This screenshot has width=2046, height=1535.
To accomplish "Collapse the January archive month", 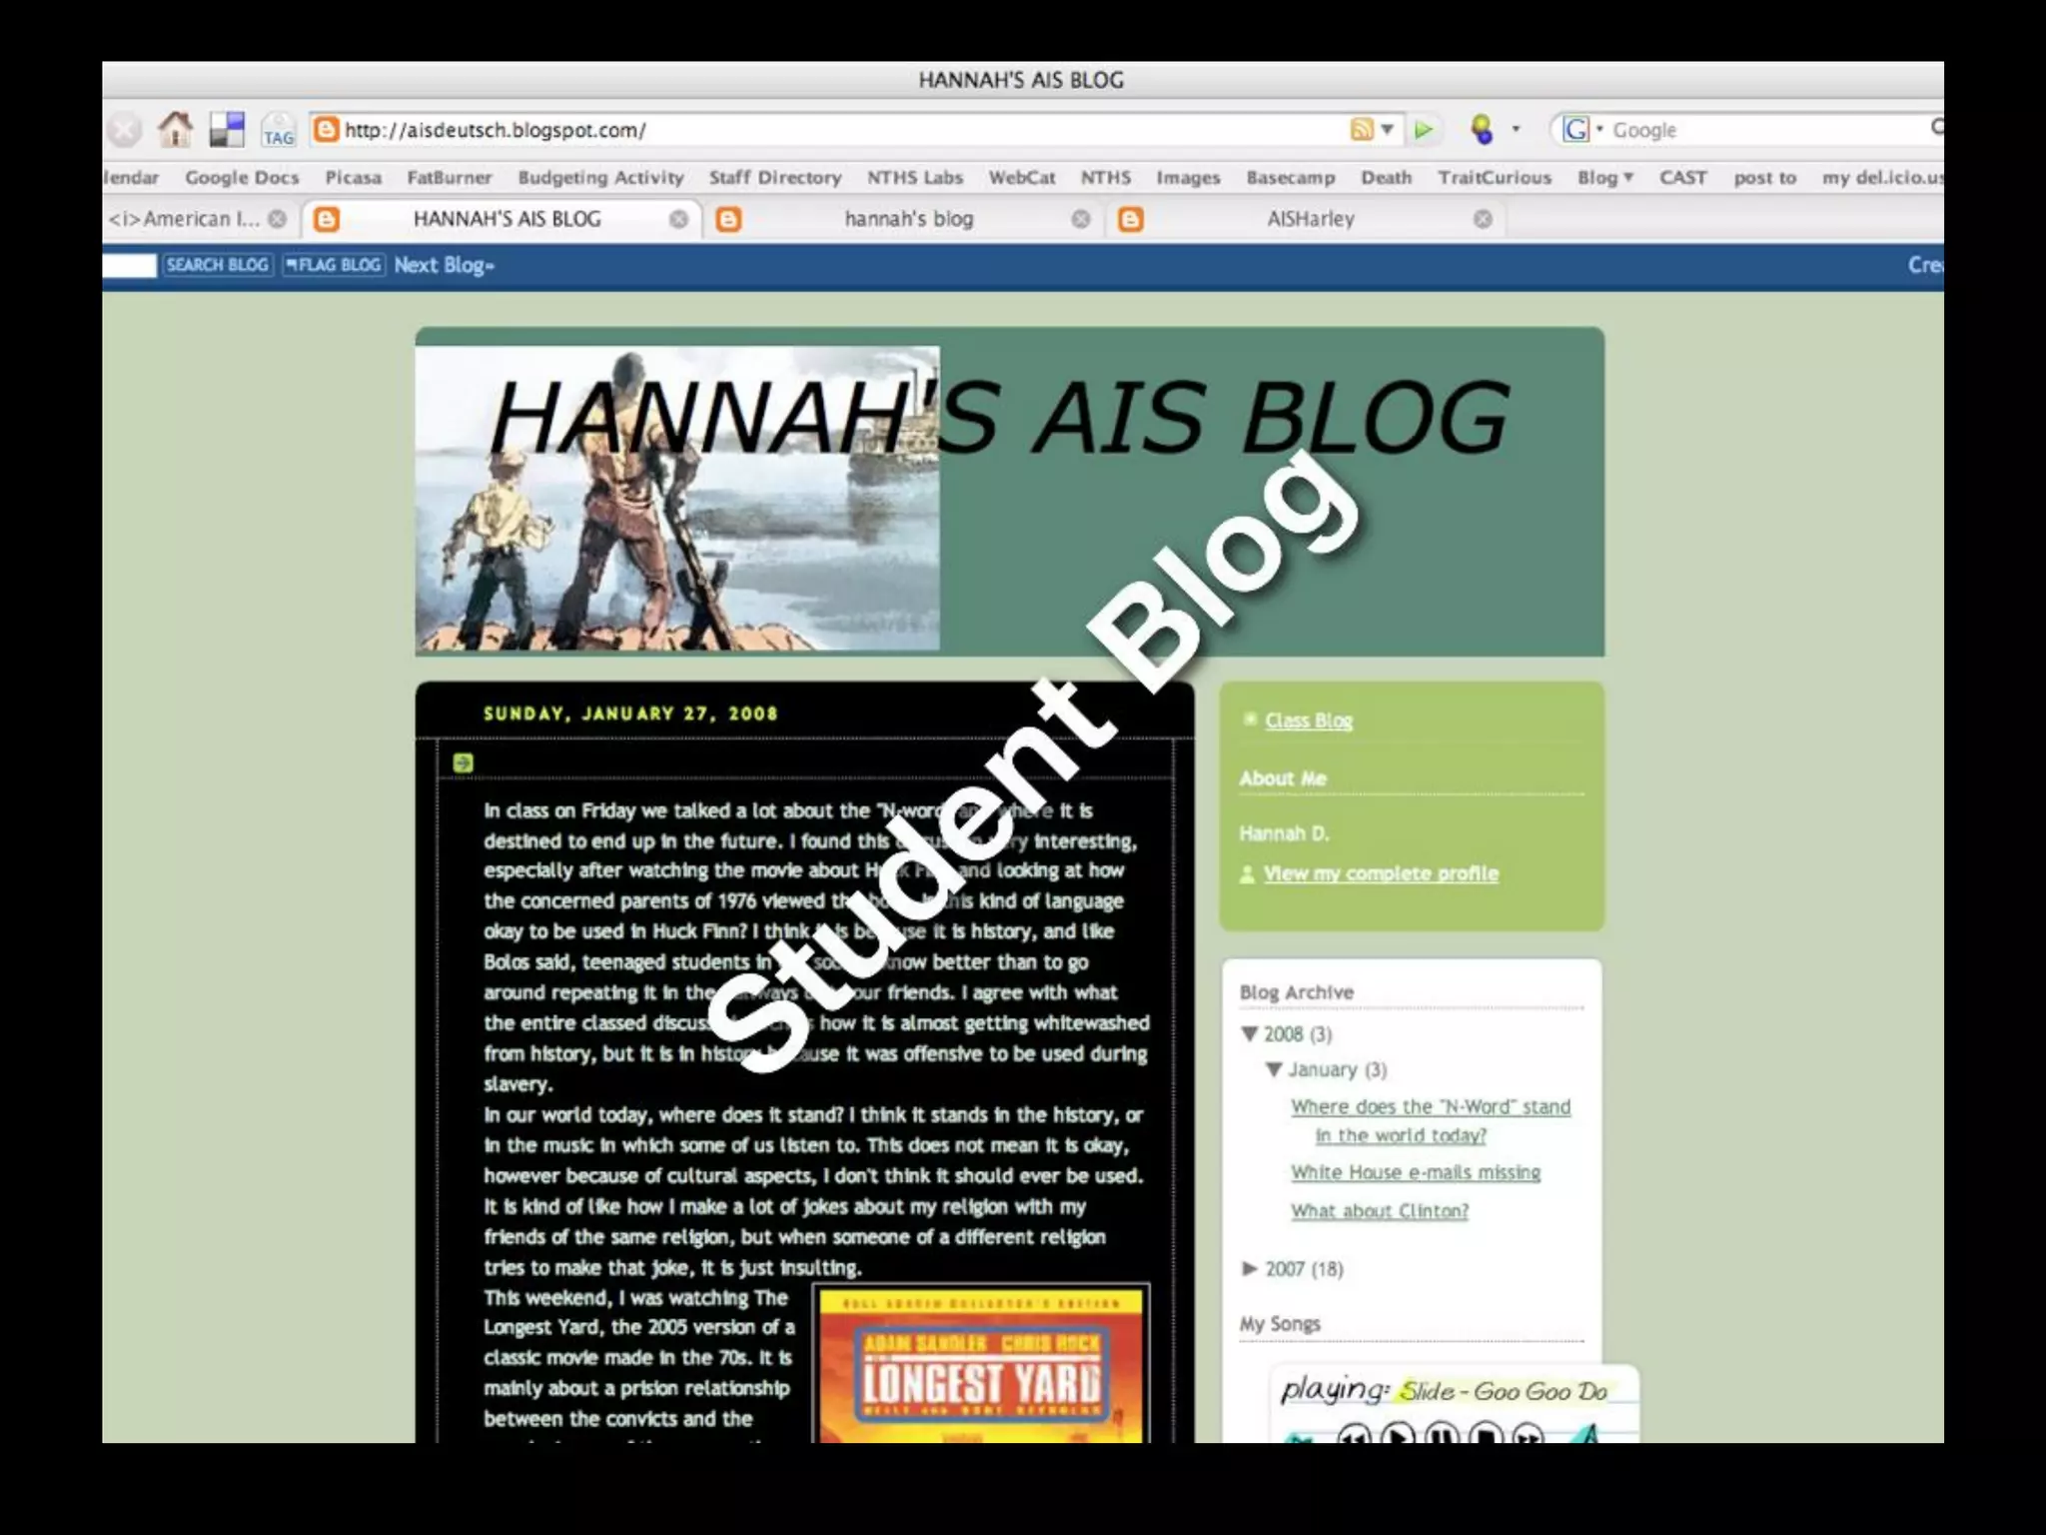I will point(1274,1070).
